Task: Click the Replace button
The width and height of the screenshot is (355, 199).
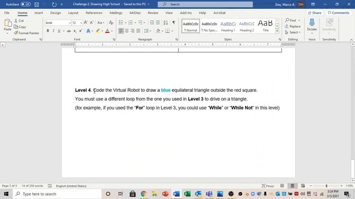Action: (x=293, y=27)
